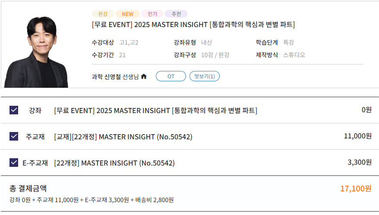Open the [교재][22개정] MASTER INSIGHT textbook link

tap(123, 137)
